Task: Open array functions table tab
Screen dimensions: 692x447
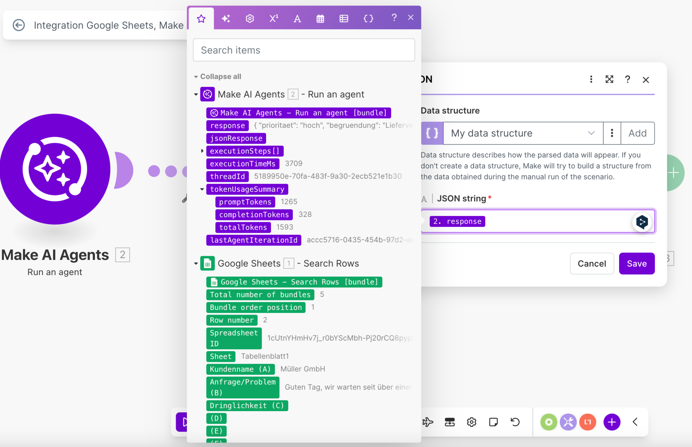Action: click(344, 18)
